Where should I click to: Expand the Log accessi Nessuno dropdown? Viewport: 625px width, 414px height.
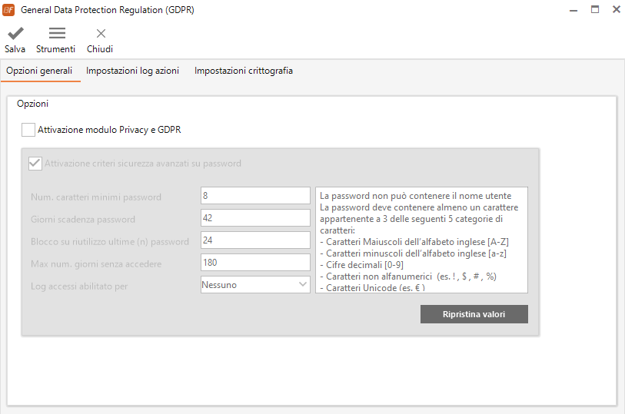point(255,285)
